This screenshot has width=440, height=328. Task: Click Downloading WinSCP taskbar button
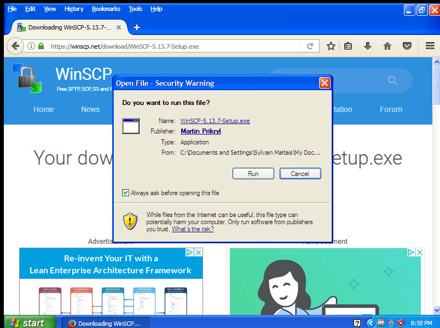tap(105, 323)
